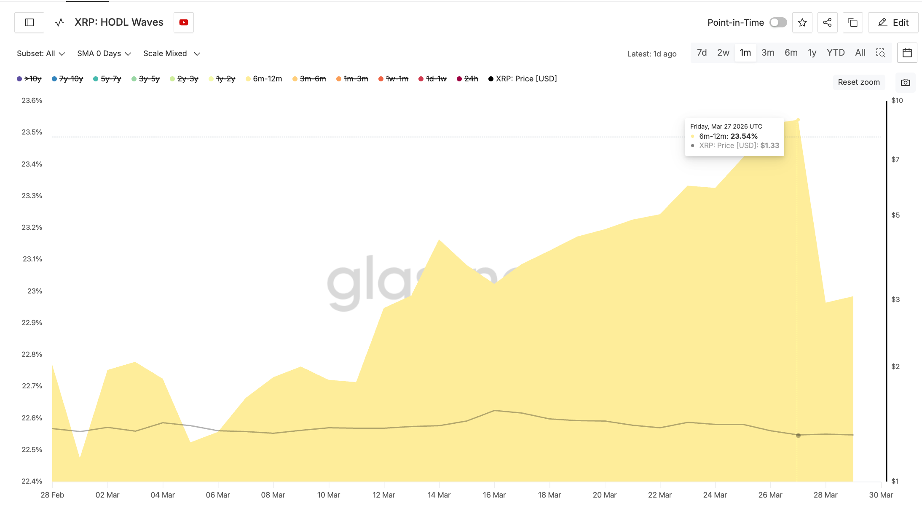Enable the Point-in-Time switch
922x506 pixels.
(x=778, y=22)
